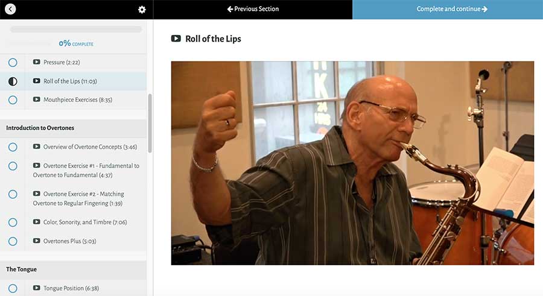
Task: Click video icon beside Pressure lecture
Action: point(36,62)
